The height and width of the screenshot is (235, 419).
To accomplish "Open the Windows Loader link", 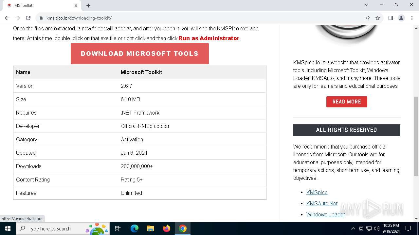I will 326,214.
